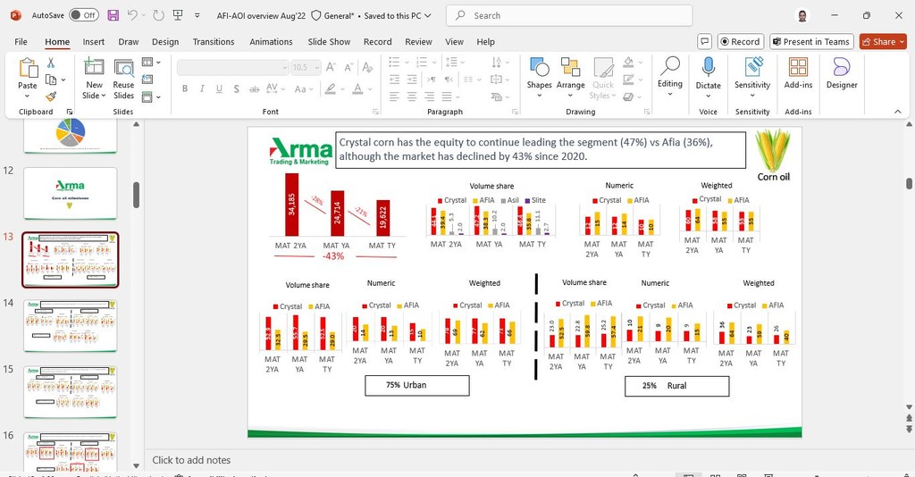This screenshot has height=477, width=915.
Task: Click the Cut scissors icon
Action: 51,63
